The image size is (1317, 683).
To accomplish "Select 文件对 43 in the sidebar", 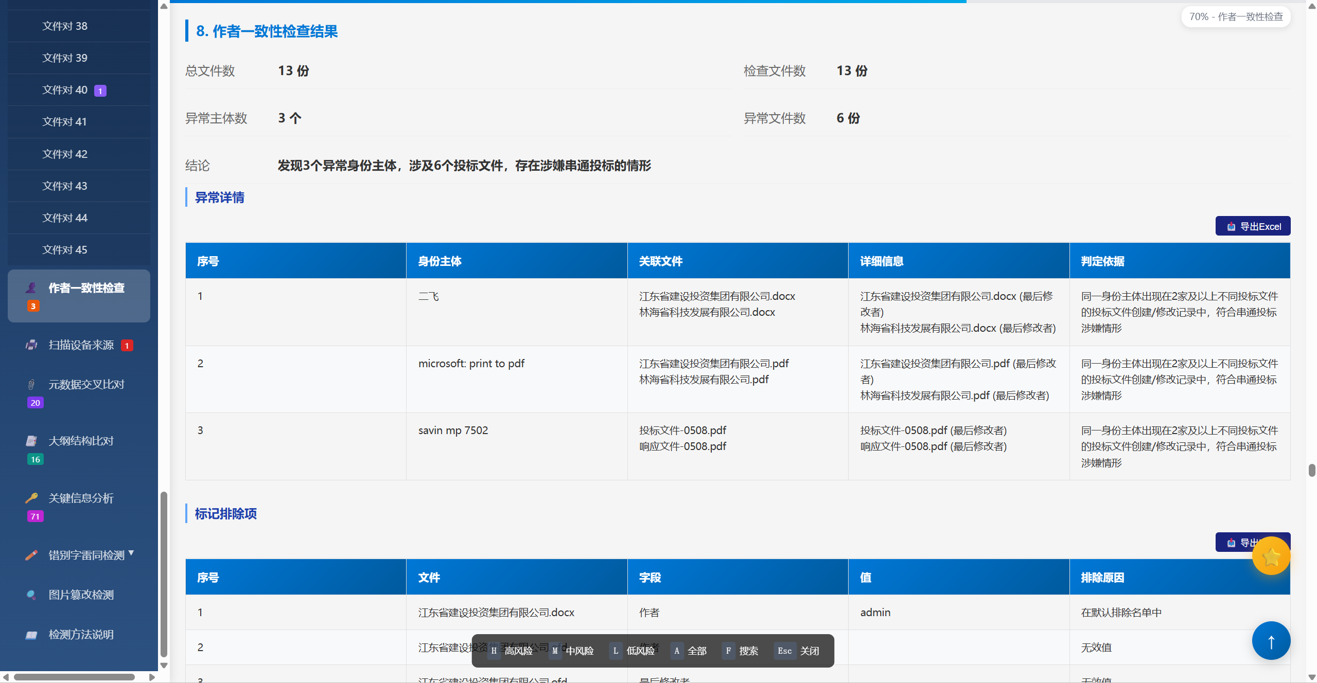I will (79, 186).
